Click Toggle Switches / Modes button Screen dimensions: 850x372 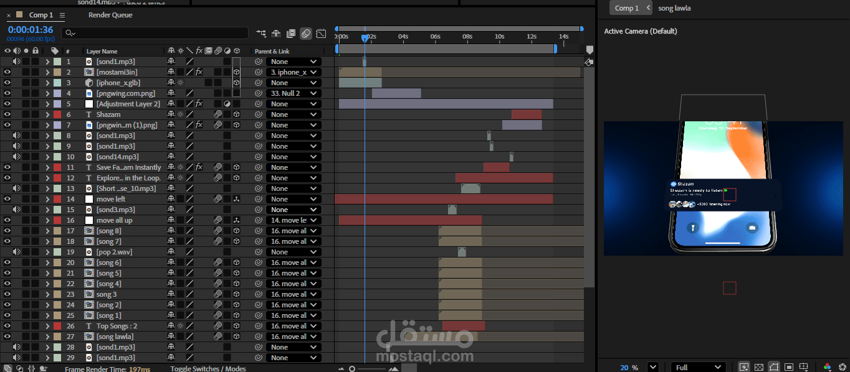pyautogui.click(x=208, y=368)
